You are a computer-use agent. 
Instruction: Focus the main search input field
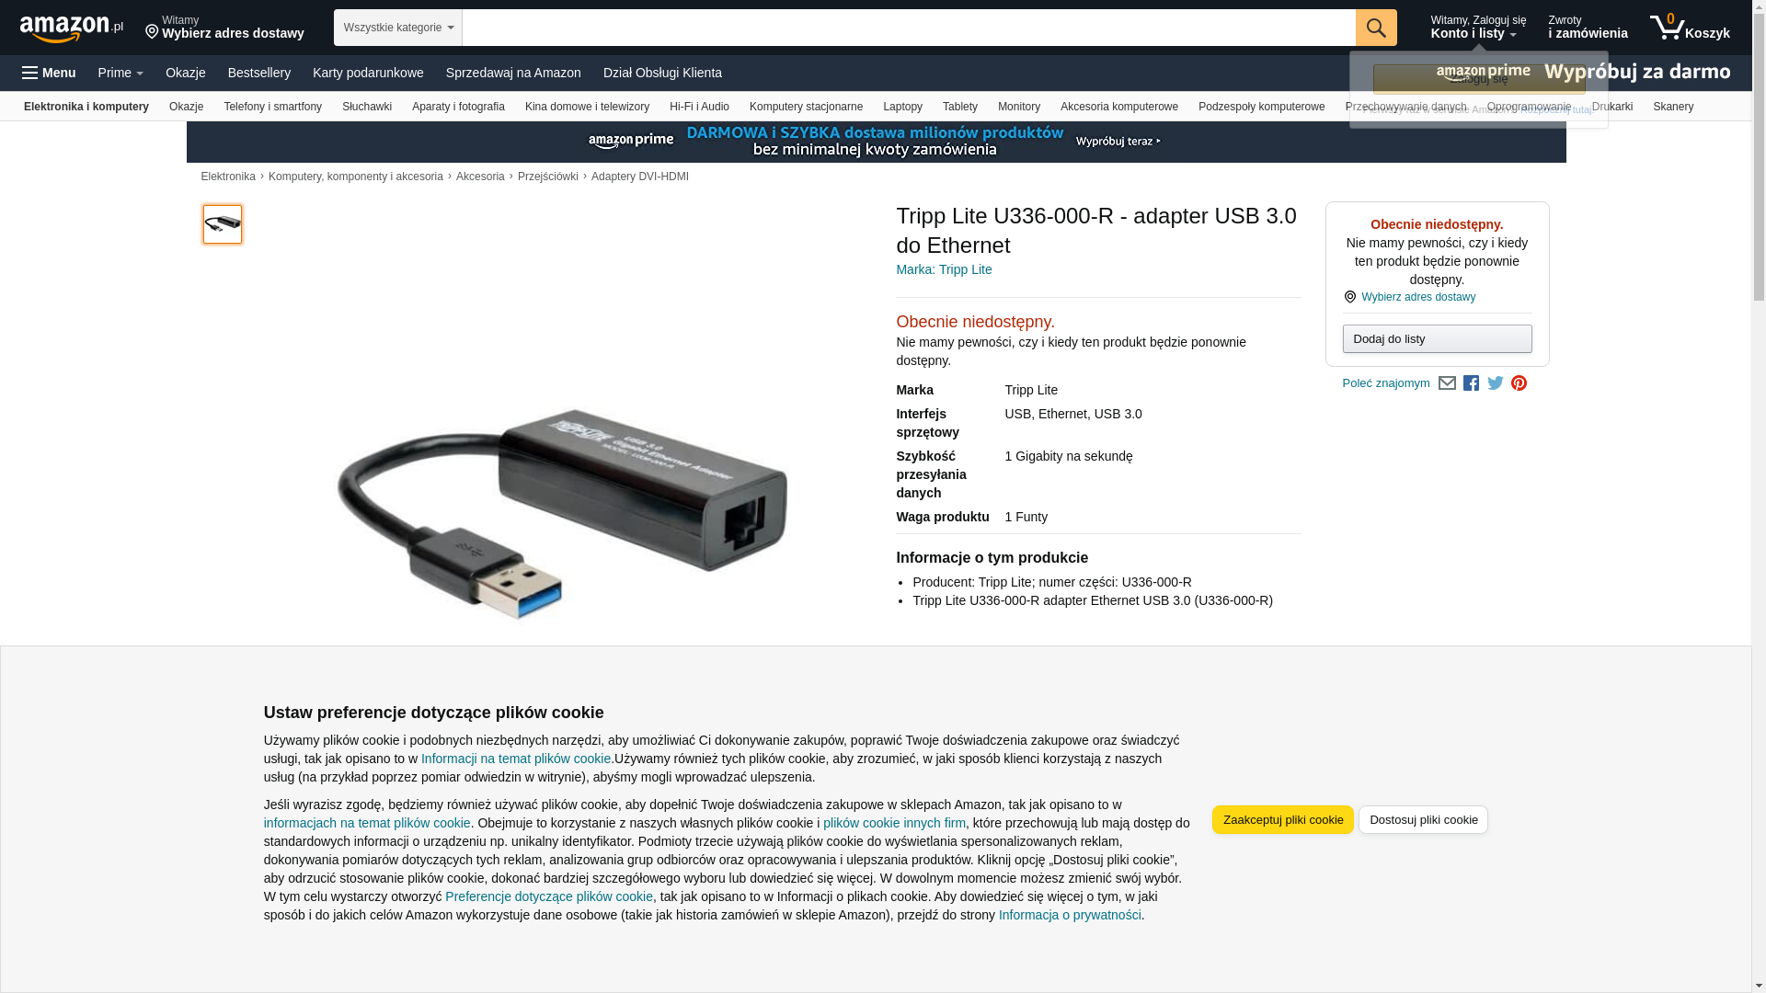(x=909, y=28)
